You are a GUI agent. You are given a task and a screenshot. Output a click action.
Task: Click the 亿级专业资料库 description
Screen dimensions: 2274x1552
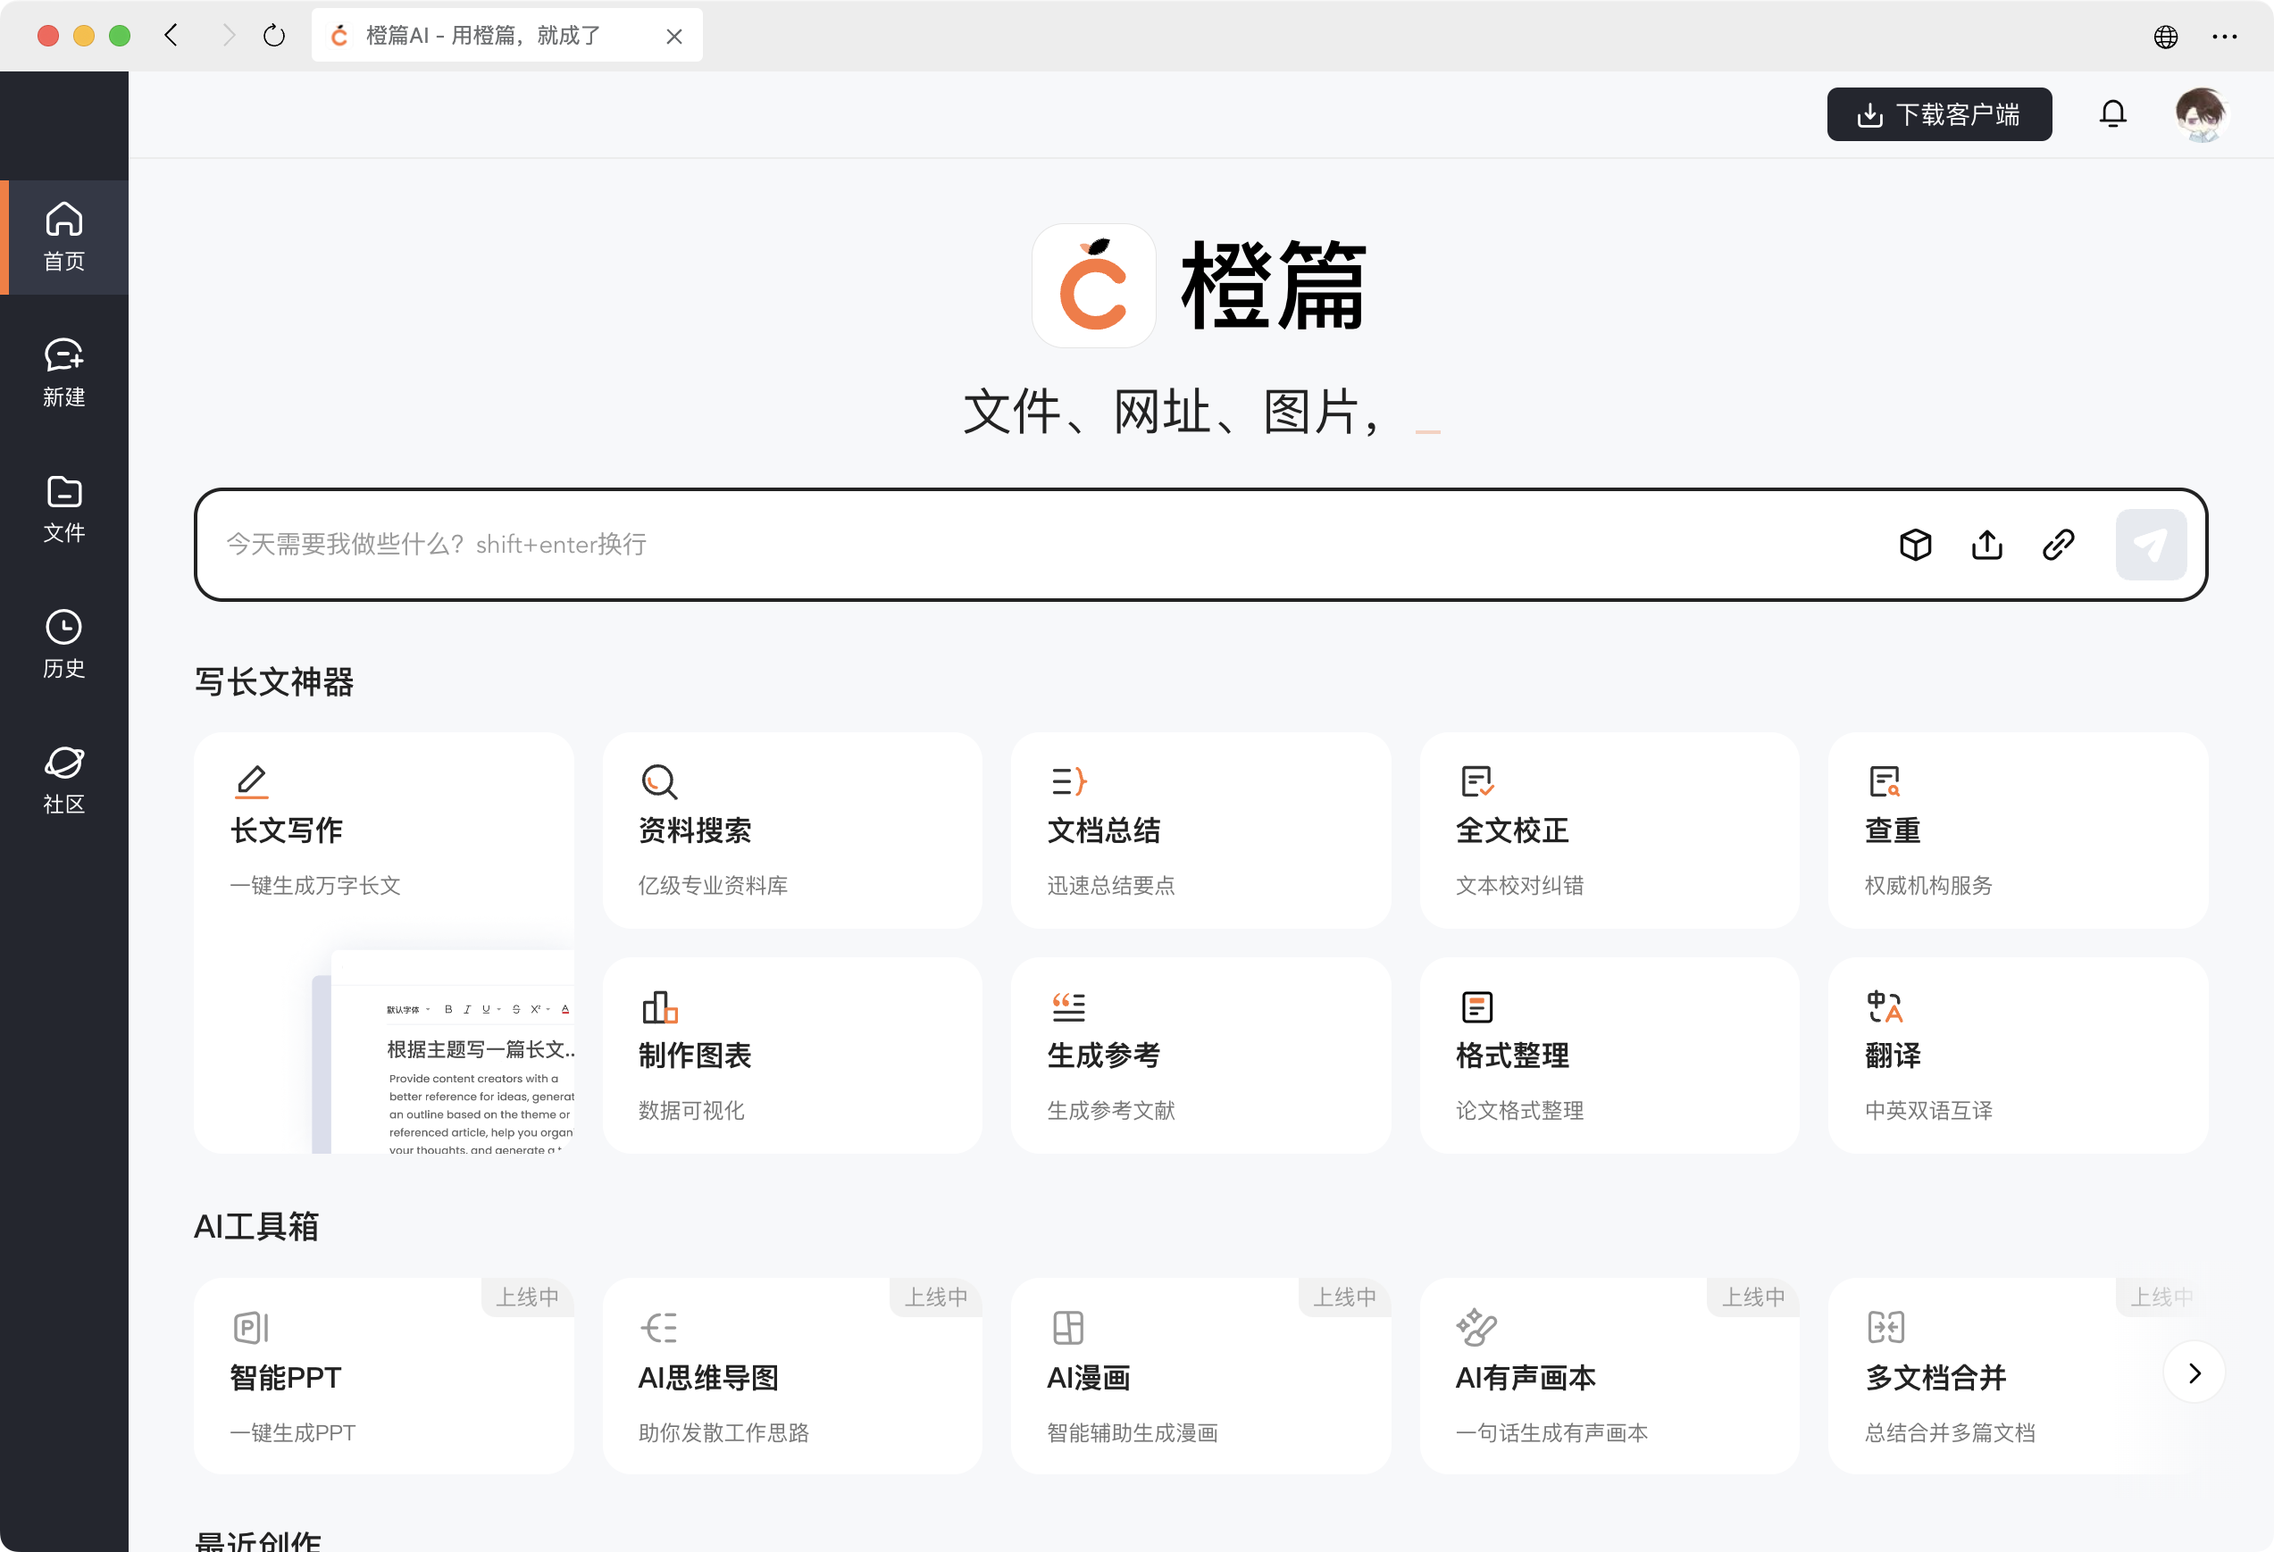click(x=713, y=886)
